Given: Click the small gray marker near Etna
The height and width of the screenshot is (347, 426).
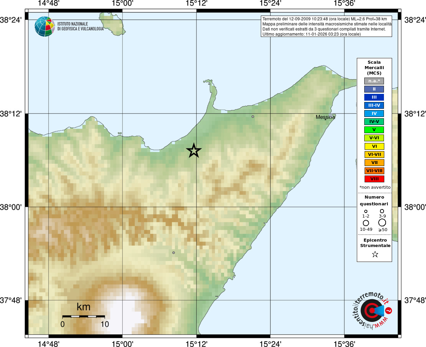Looking at the screenshot, I should tap(174, 253).
